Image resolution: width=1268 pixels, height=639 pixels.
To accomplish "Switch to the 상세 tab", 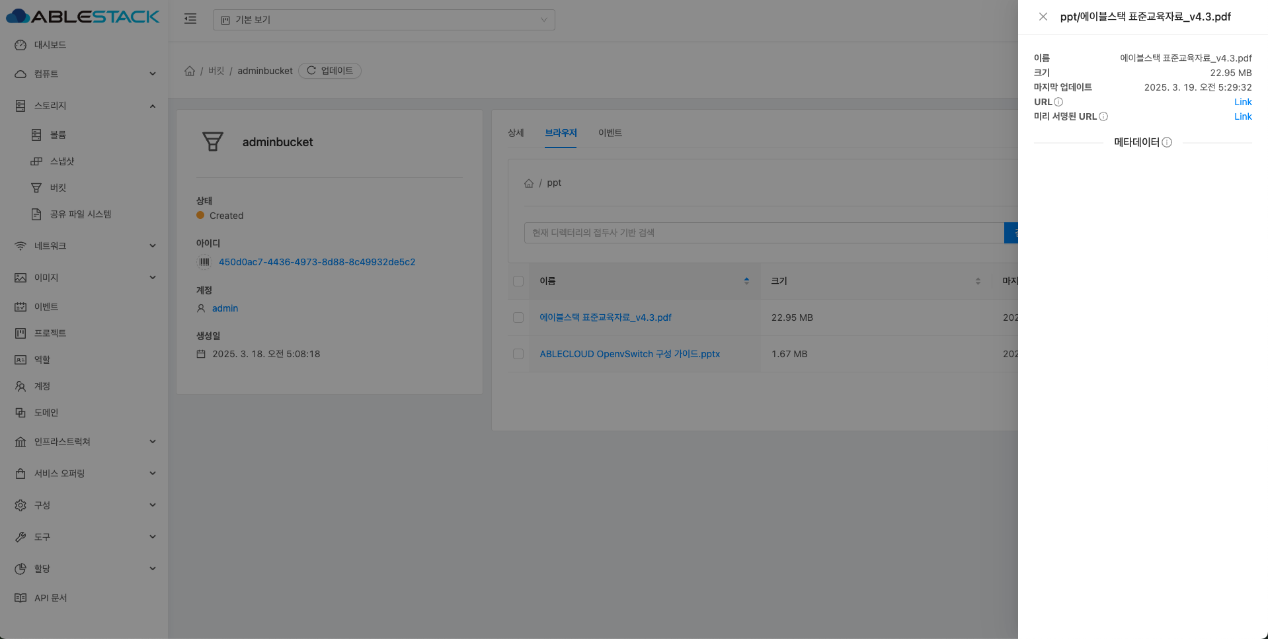I will click(516, 133).
